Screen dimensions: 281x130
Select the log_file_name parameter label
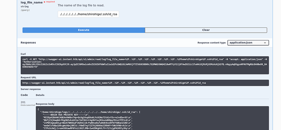(x=32, y=2)
